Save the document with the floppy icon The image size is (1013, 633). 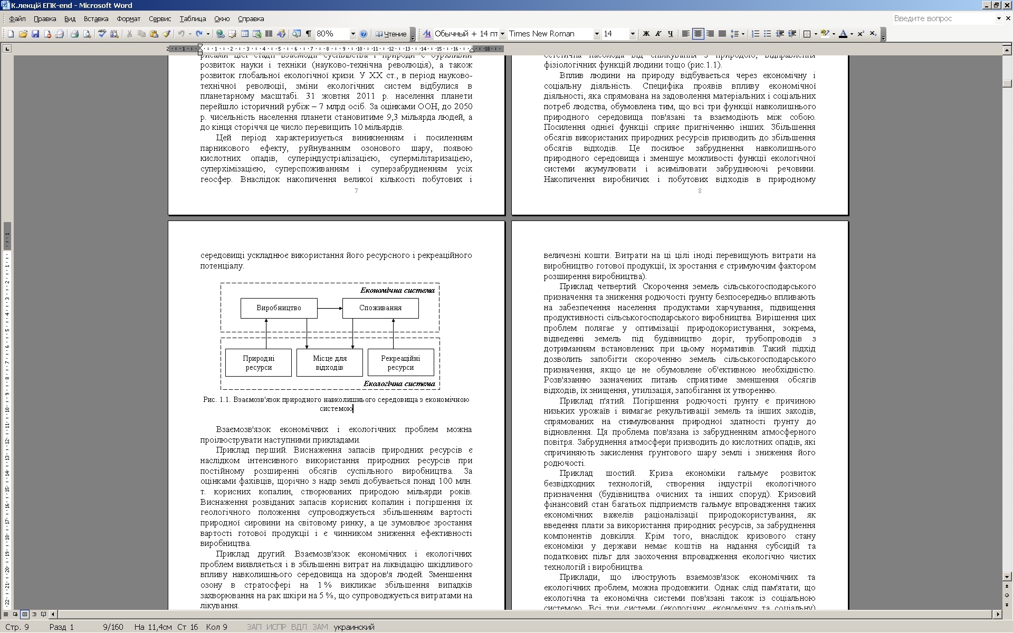point(35,34)
